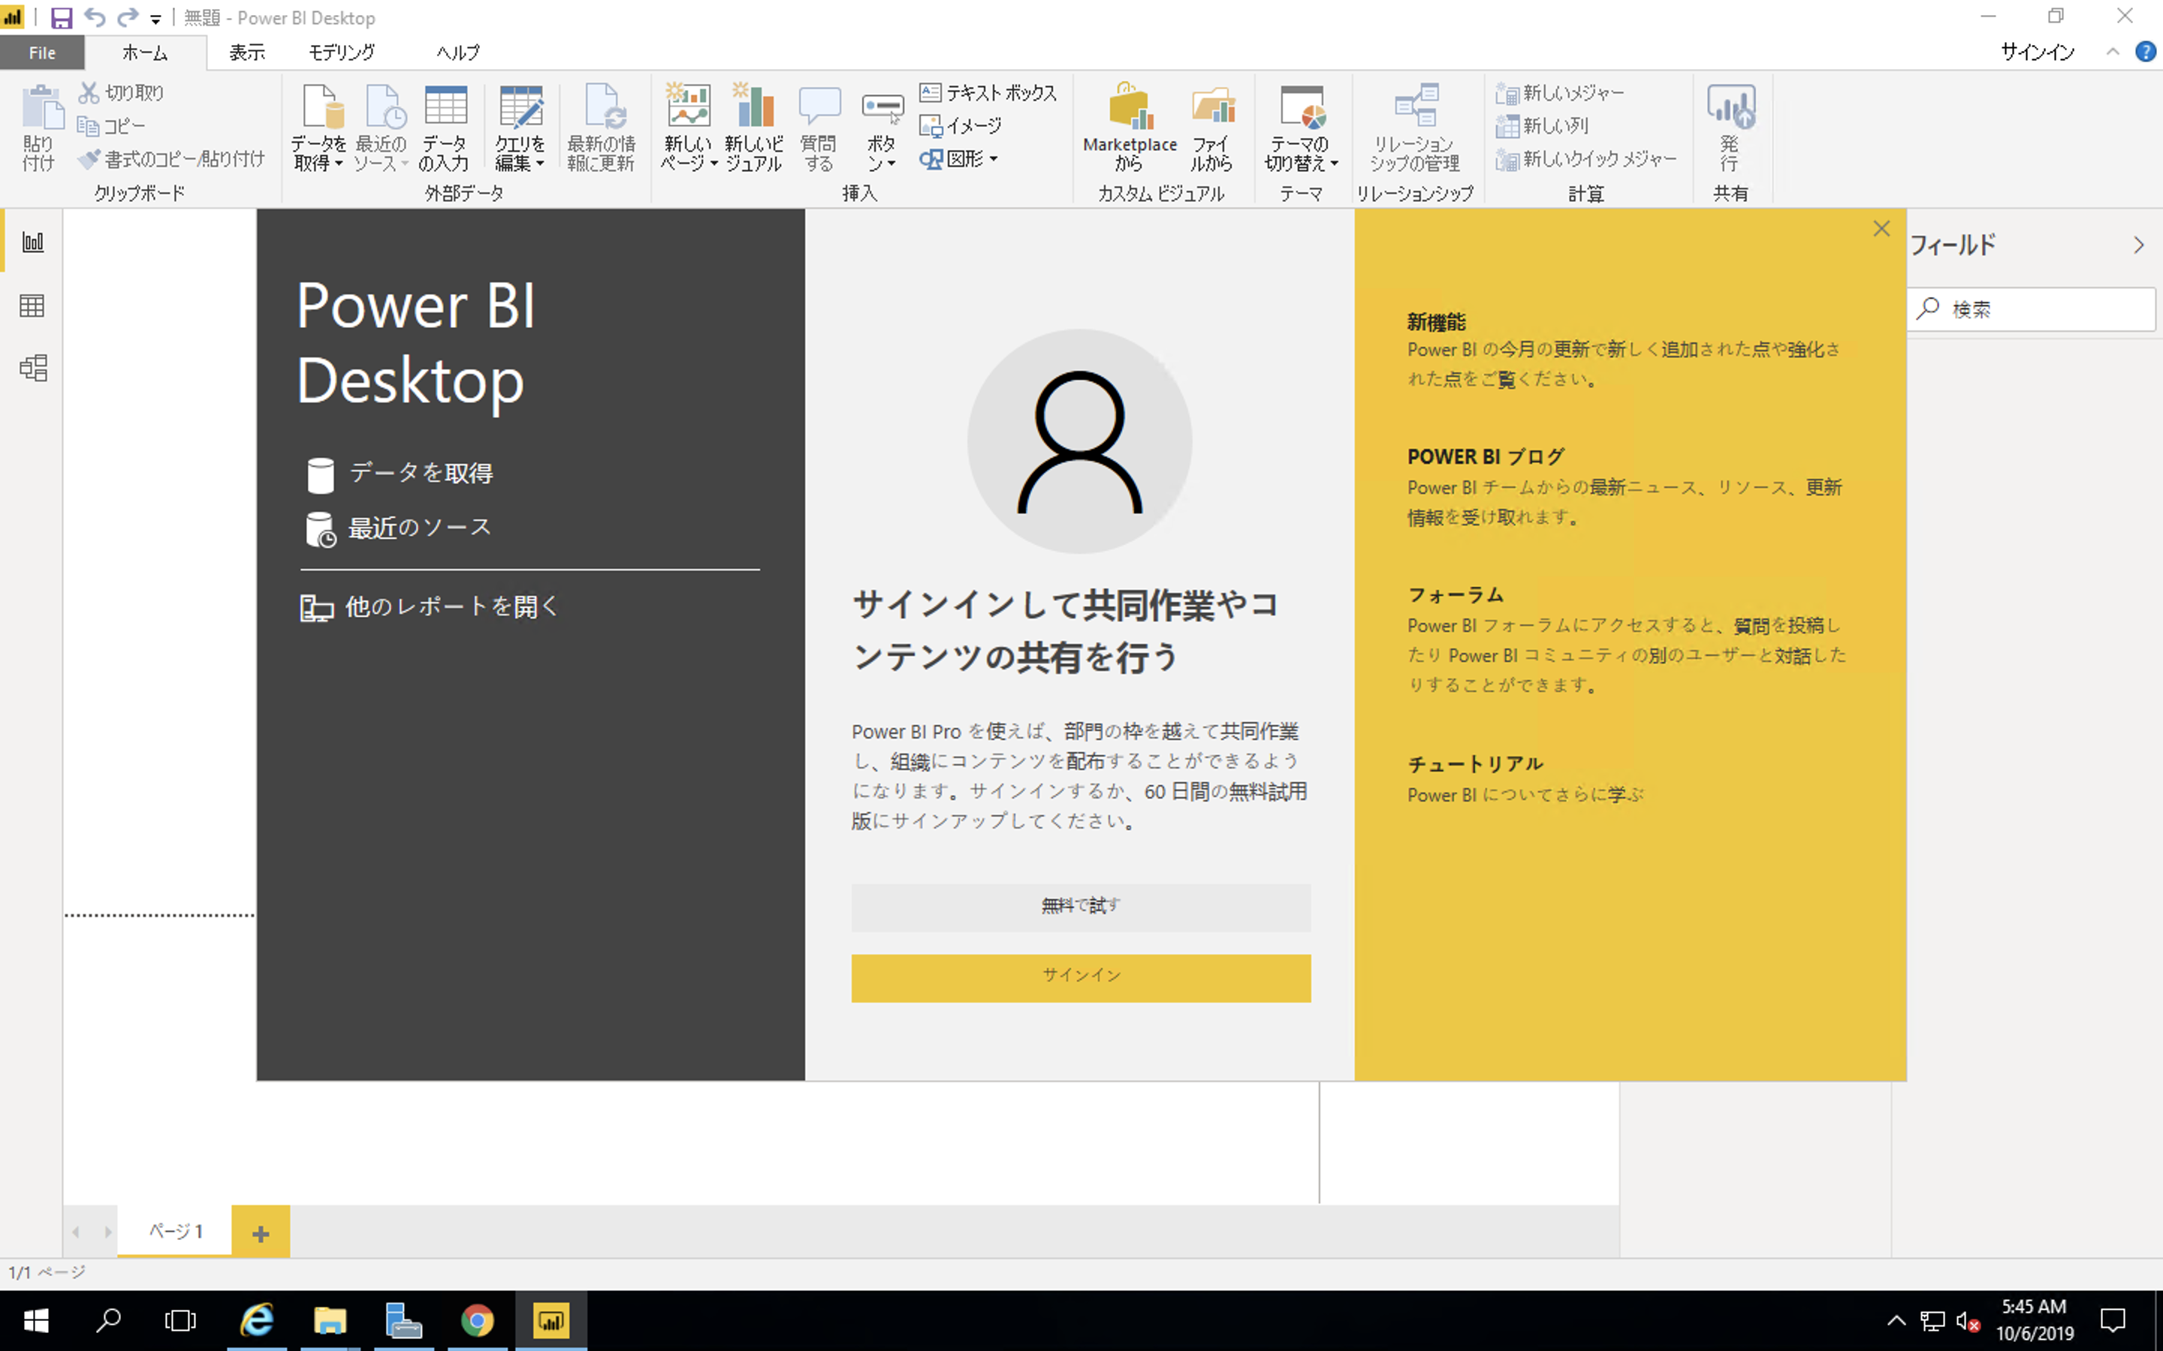This screenshot has width=2163, height=1351.
Task: Switch to the 表示 ribbon tab
Action: pos(246,53)
